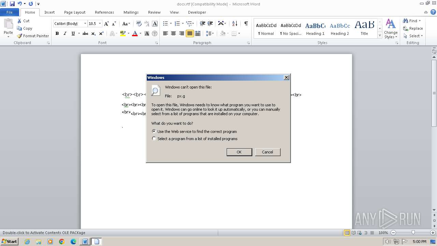The image size is (437, 246).
Task: Align text right
Action: click(x=181, y=33)
